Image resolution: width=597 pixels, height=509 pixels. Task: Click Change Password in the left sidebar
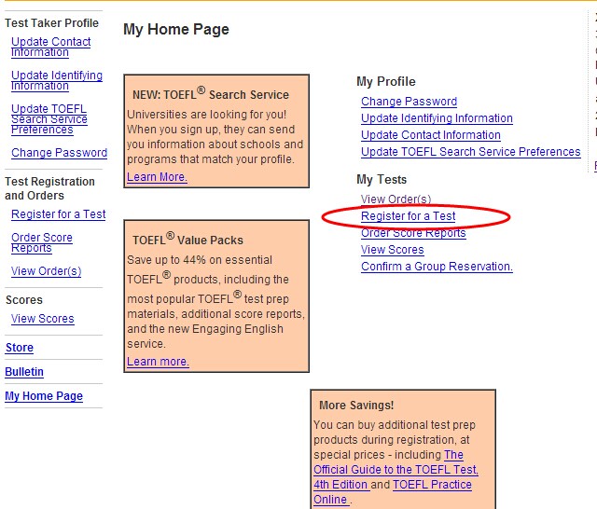[x=59, y=153]
